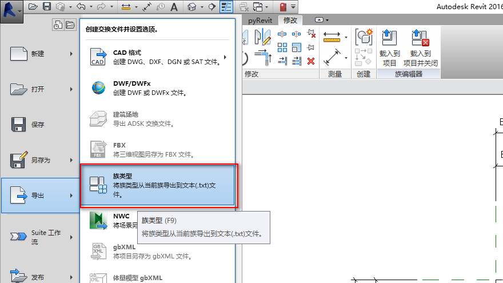Click the Close Hidden Windows icon

[244, 6]
